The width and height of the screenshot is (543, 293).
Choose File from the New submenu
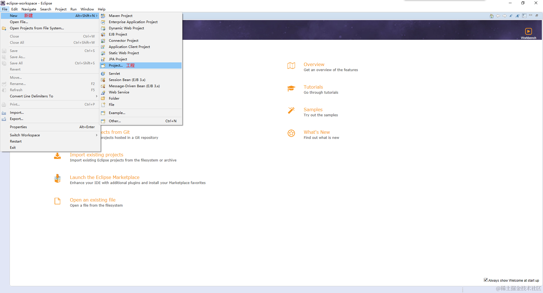point(141,105)
